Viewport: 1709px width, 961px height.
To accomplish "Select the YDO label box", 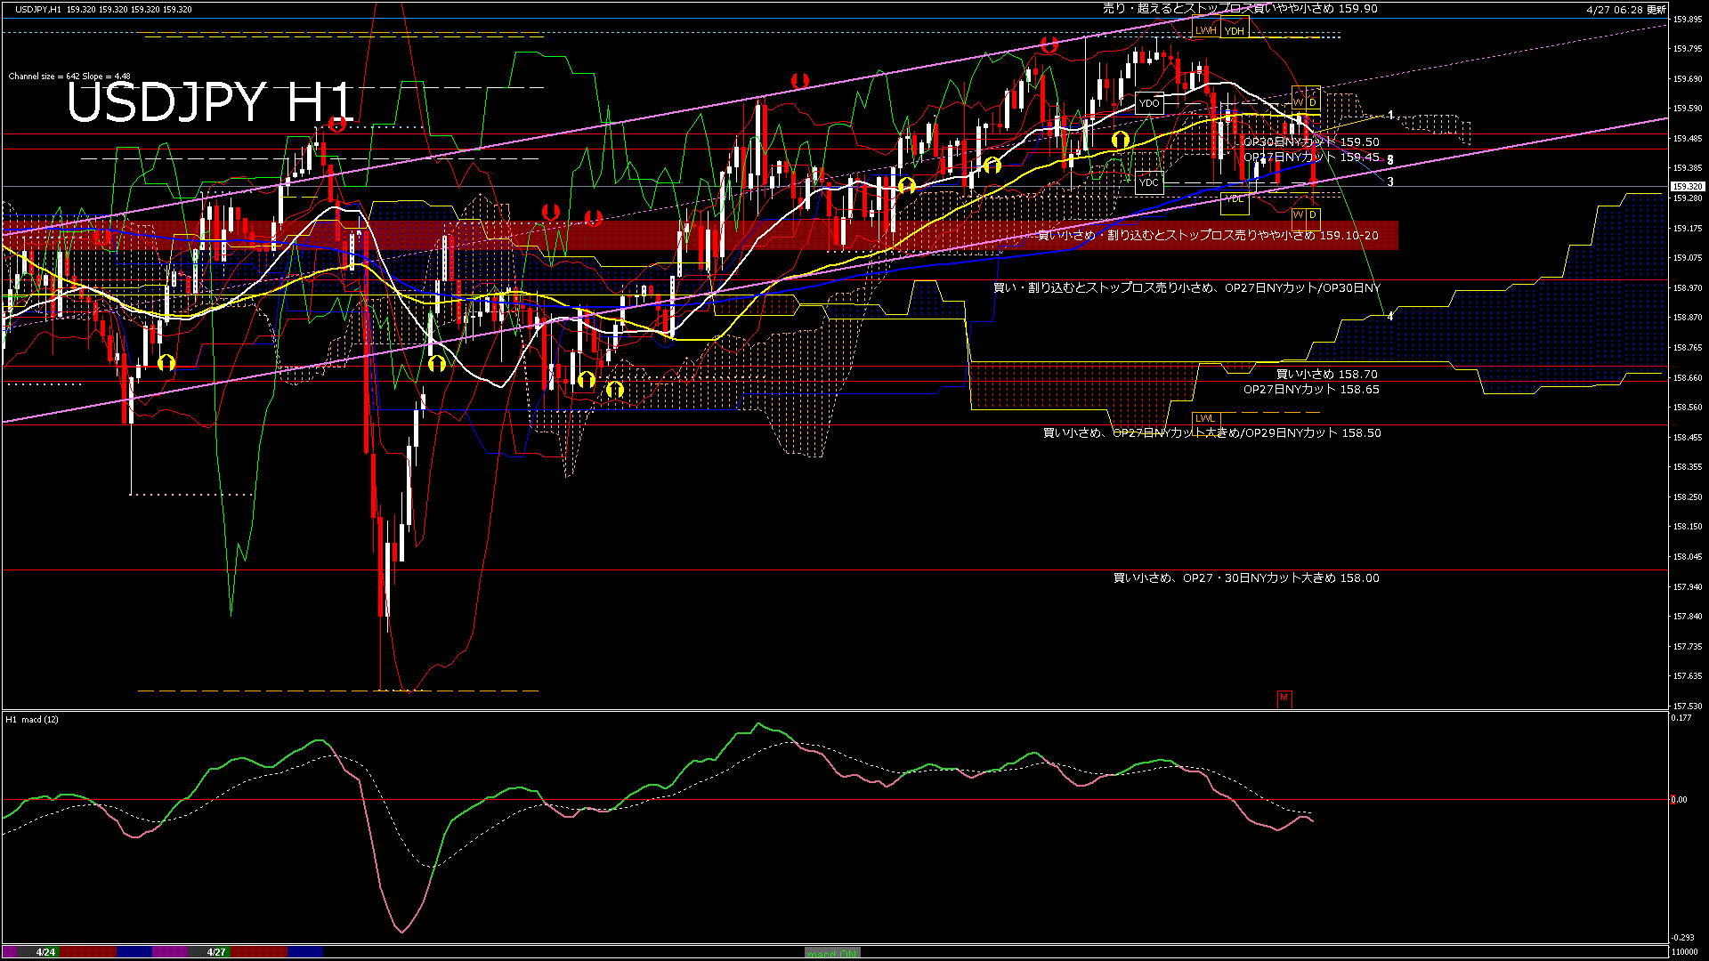I will click(1149, 103).
